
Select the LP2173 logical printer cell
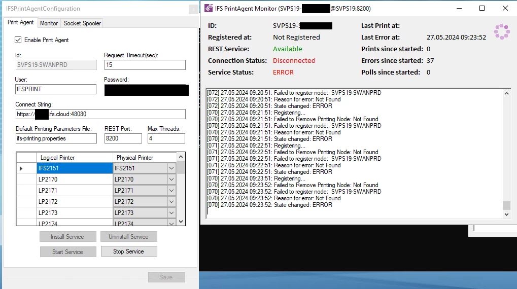coord(75,213)
